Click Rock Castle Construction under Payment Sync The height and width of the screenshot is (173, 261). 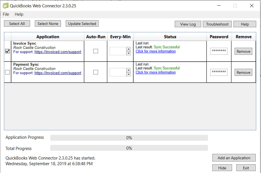[x=35, y=69]
